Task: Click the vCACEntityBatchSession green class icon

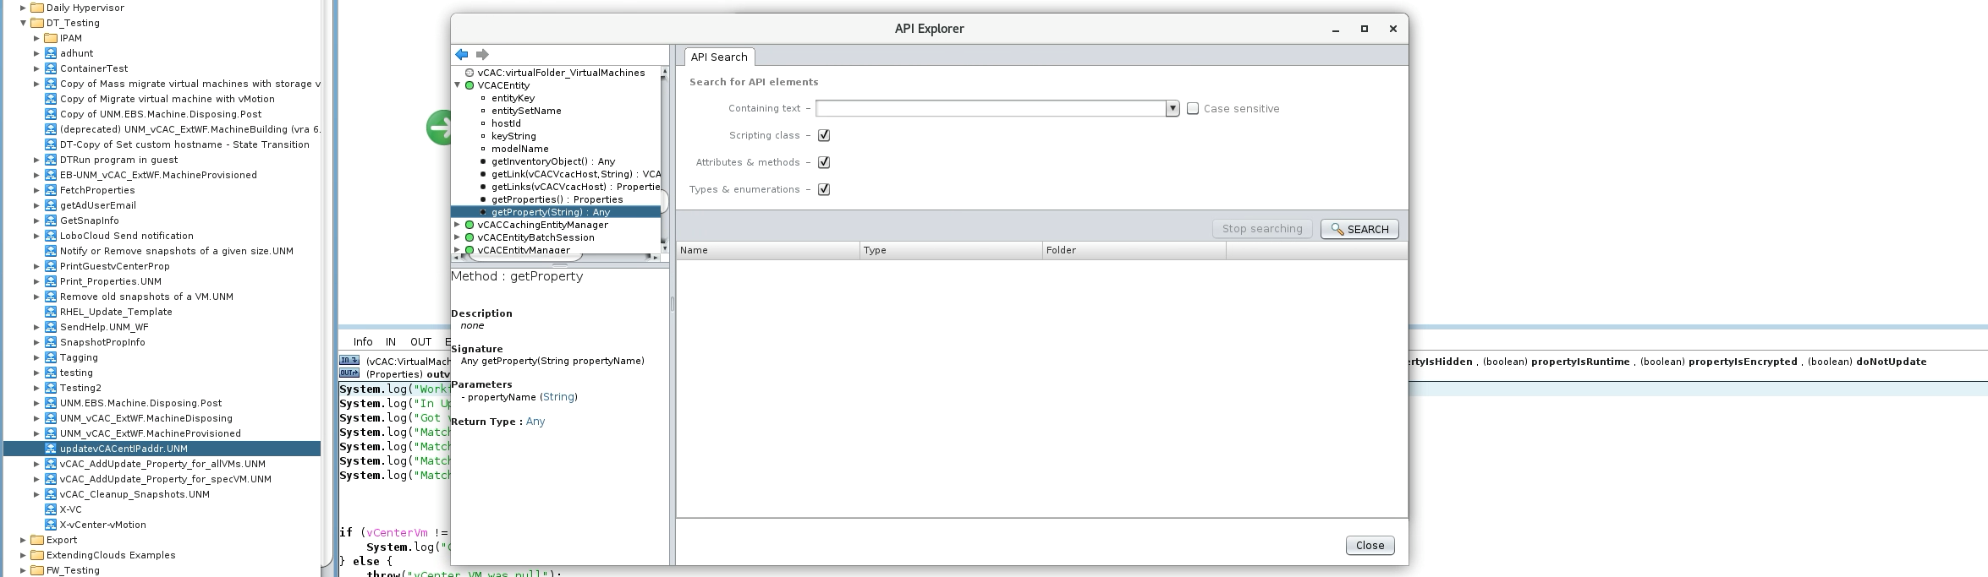Action: [x=470, y=237]
